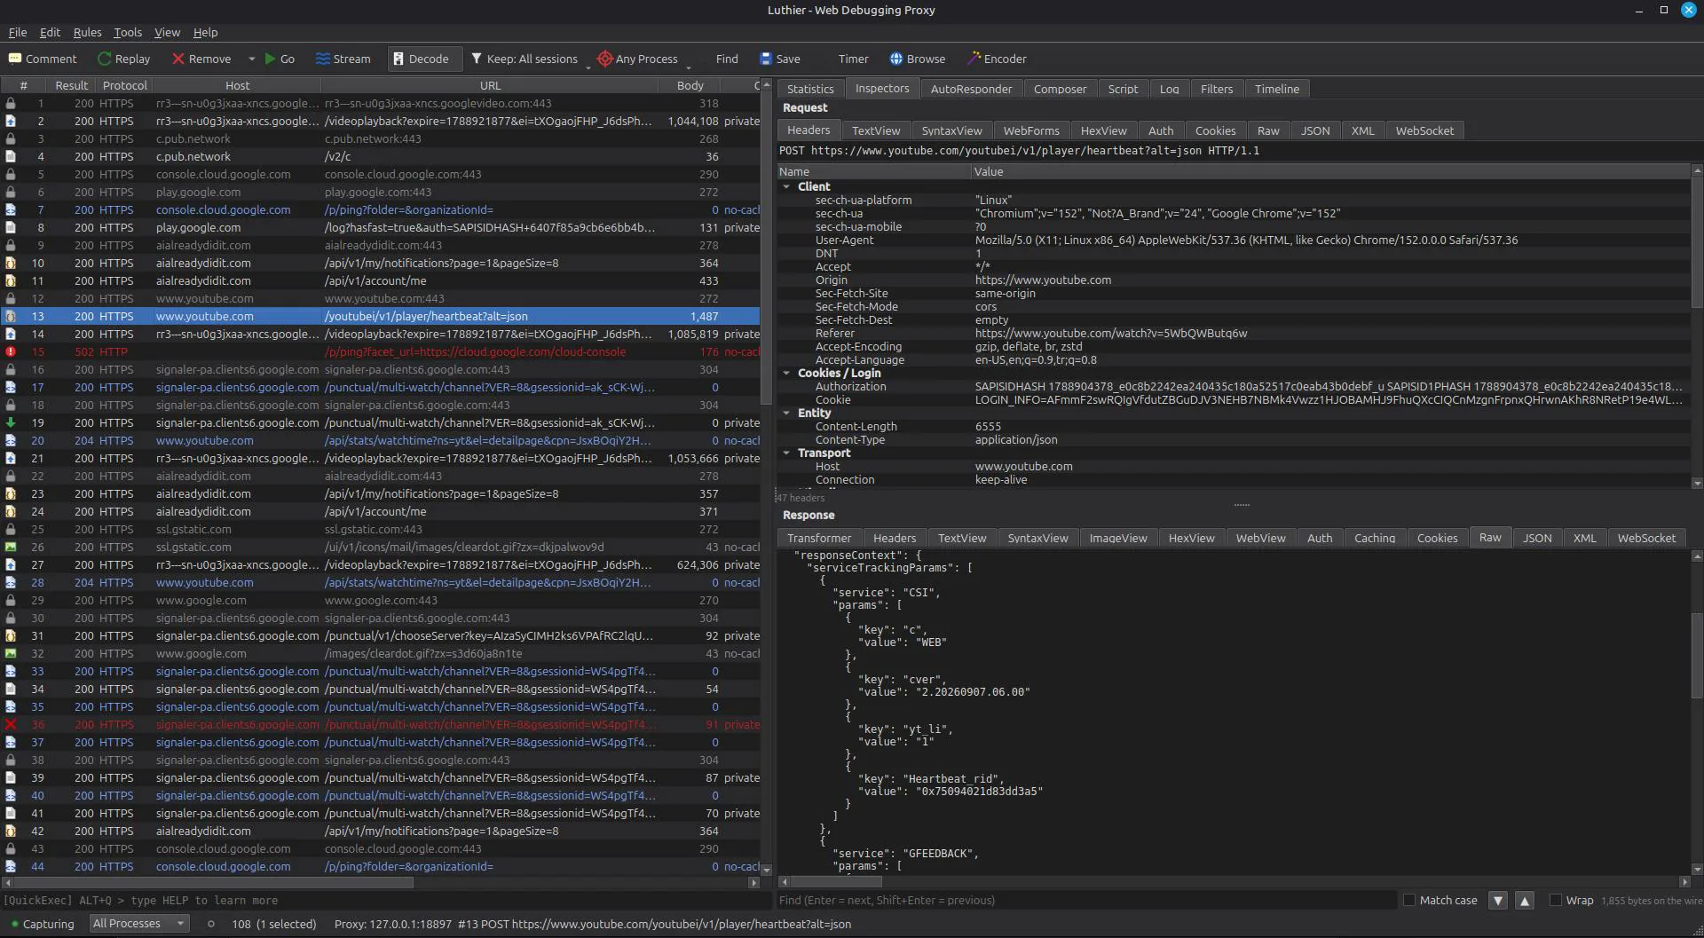Select the response Caching tab
This screenshot has height=938, width=1704.
(x=1375, y=538)
